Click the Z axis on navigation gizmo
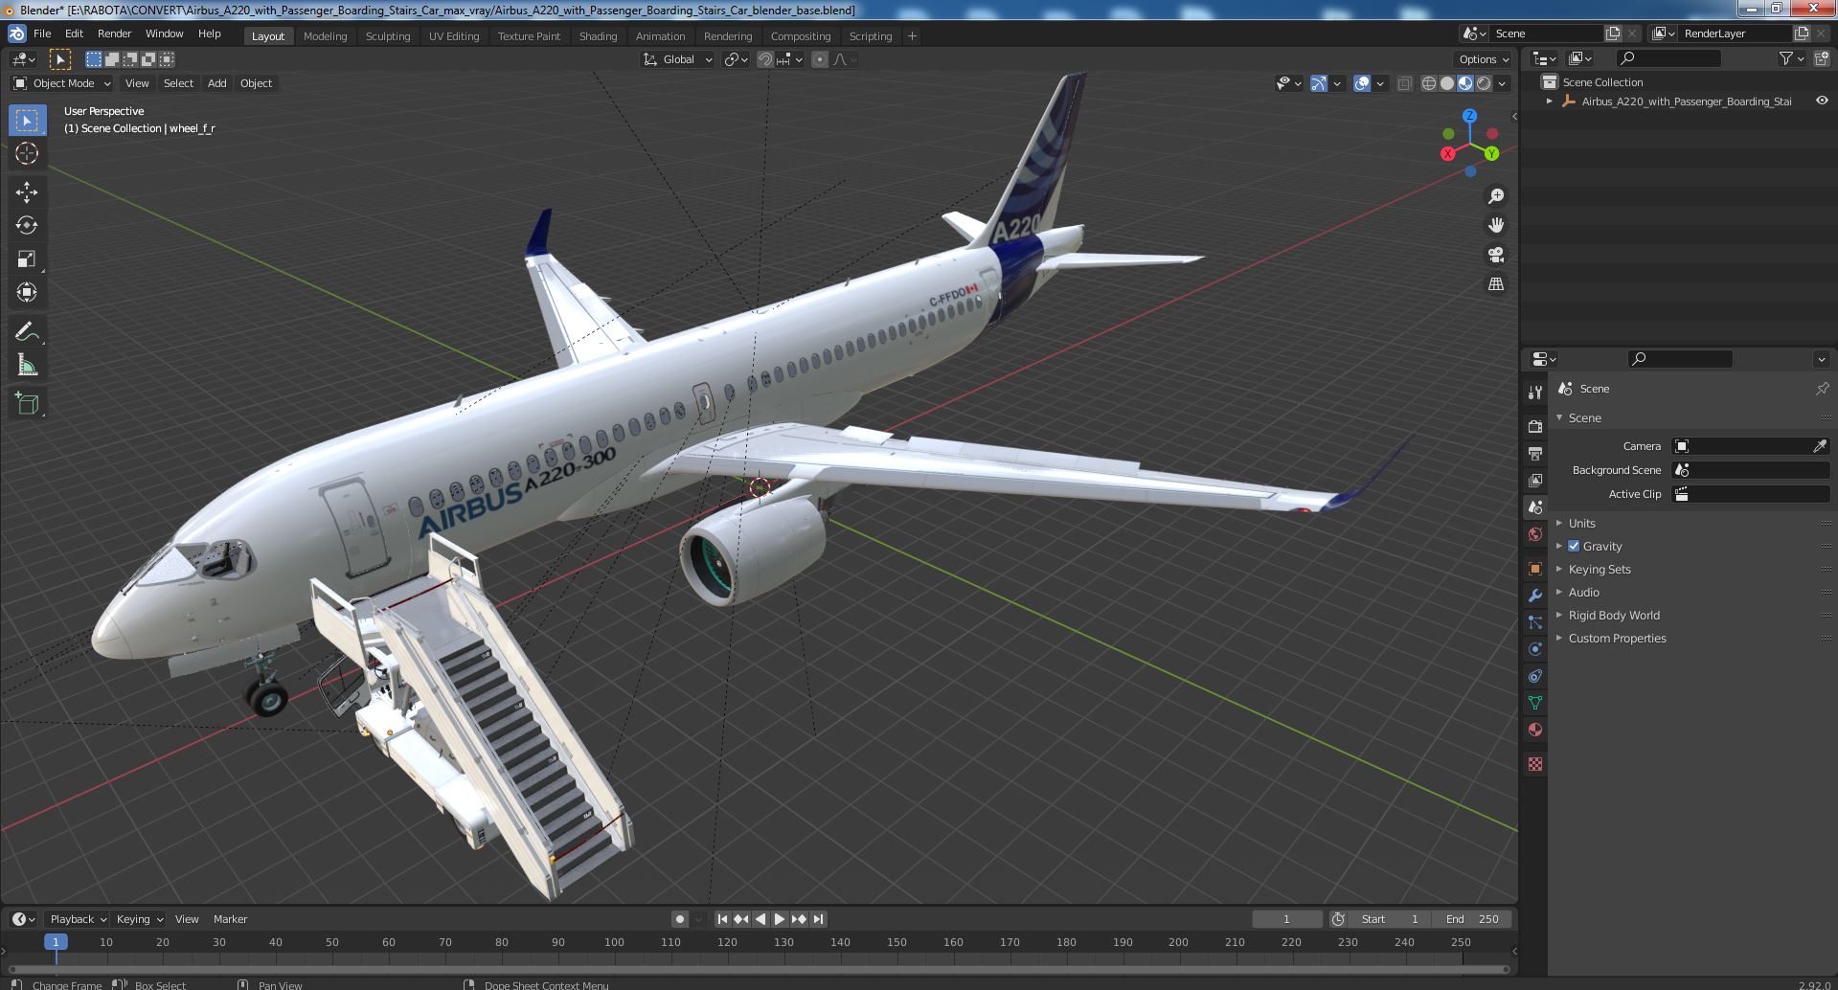This screenshot has height=990, width=1838. 1469,116
